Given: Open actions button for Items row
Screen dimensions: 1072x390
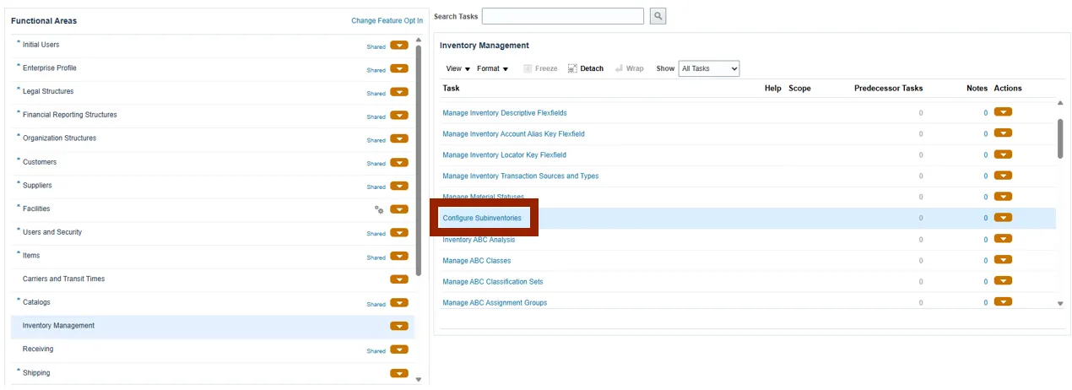Looking at the screenshot, I should tap(399, 257).
